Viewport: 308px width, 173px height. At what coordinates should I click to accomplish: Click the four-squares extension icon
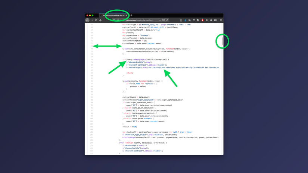(x=198, y=20)
